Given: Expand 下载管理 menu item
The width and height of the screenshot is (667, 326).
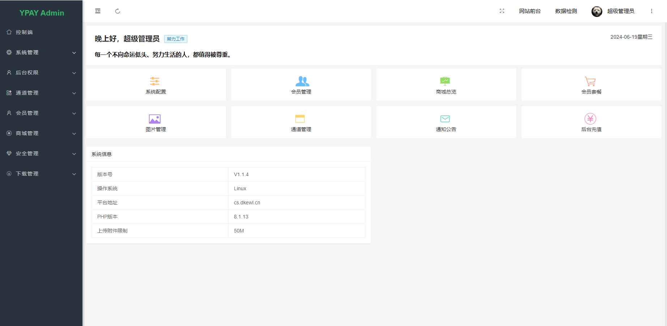Looking at the screenshot, I should click(x=41, y=174).
